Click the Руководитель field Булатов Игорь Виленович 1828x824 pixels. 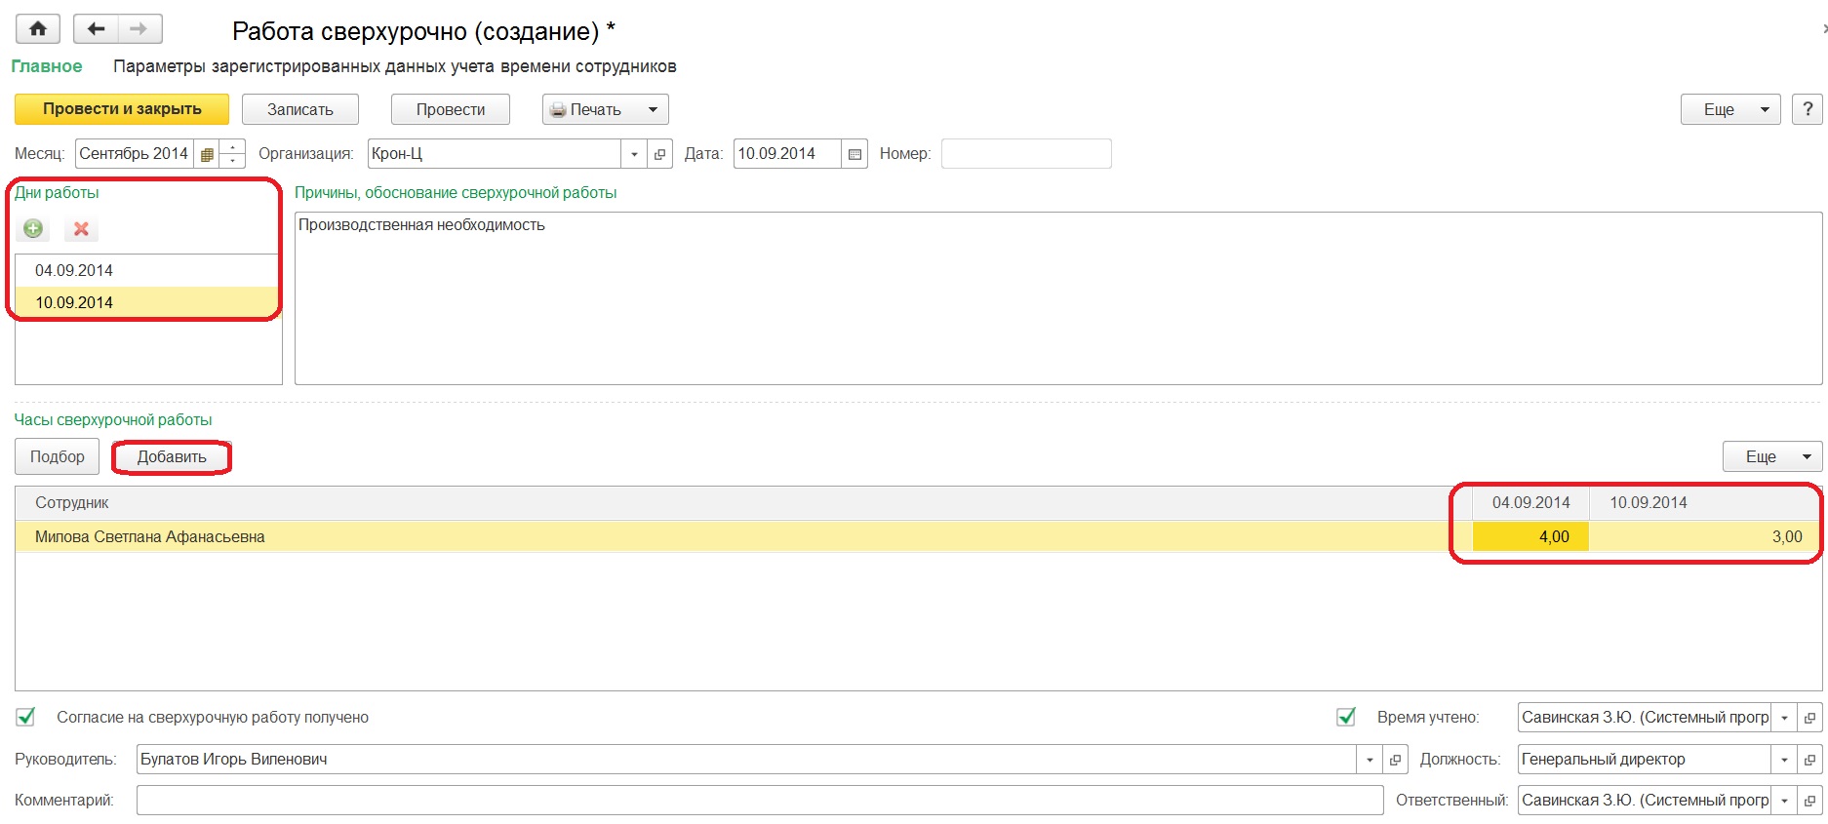coord(746,760)
